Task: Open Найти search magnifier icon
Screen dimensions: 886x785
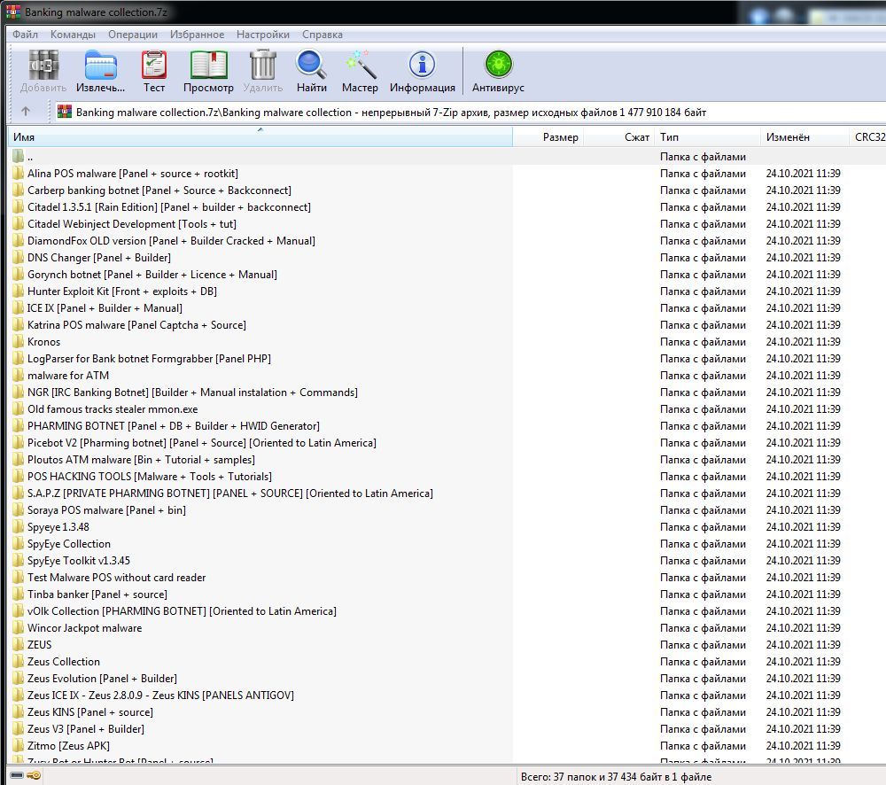Action: click(x=311, y=66)
